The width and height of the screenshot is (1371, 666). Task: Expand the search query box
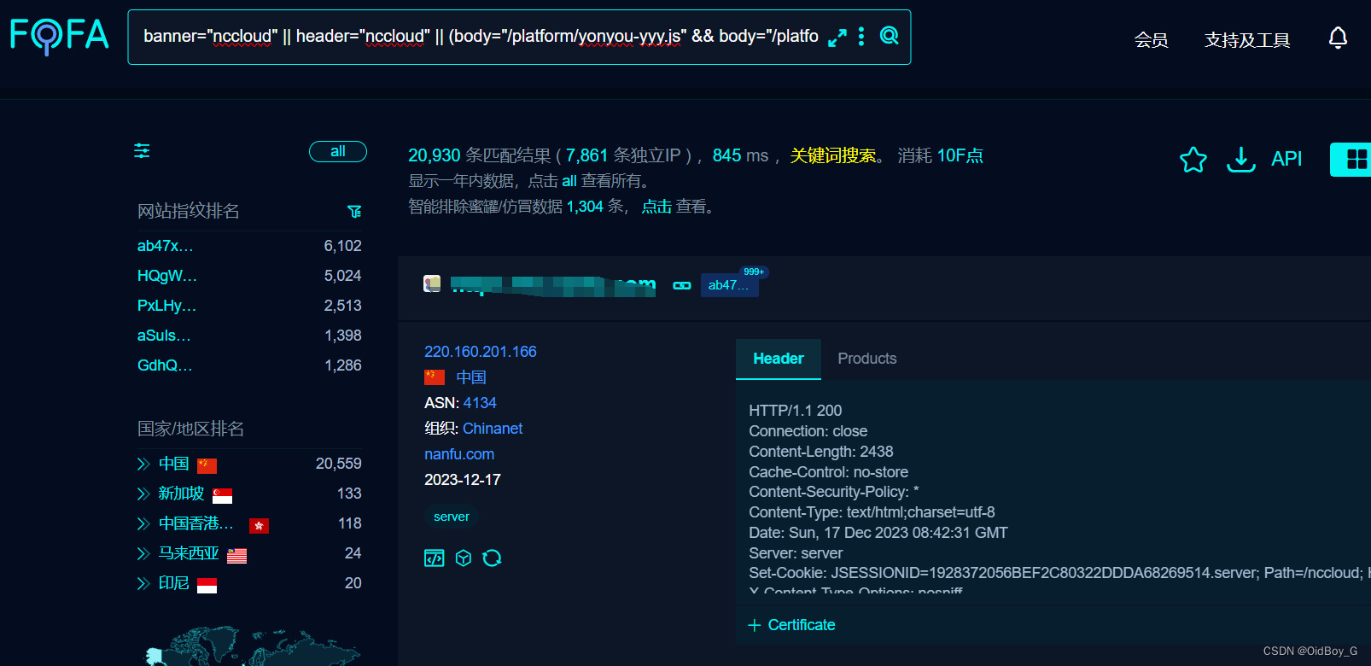pyautogui.click(x=837, y=38)
